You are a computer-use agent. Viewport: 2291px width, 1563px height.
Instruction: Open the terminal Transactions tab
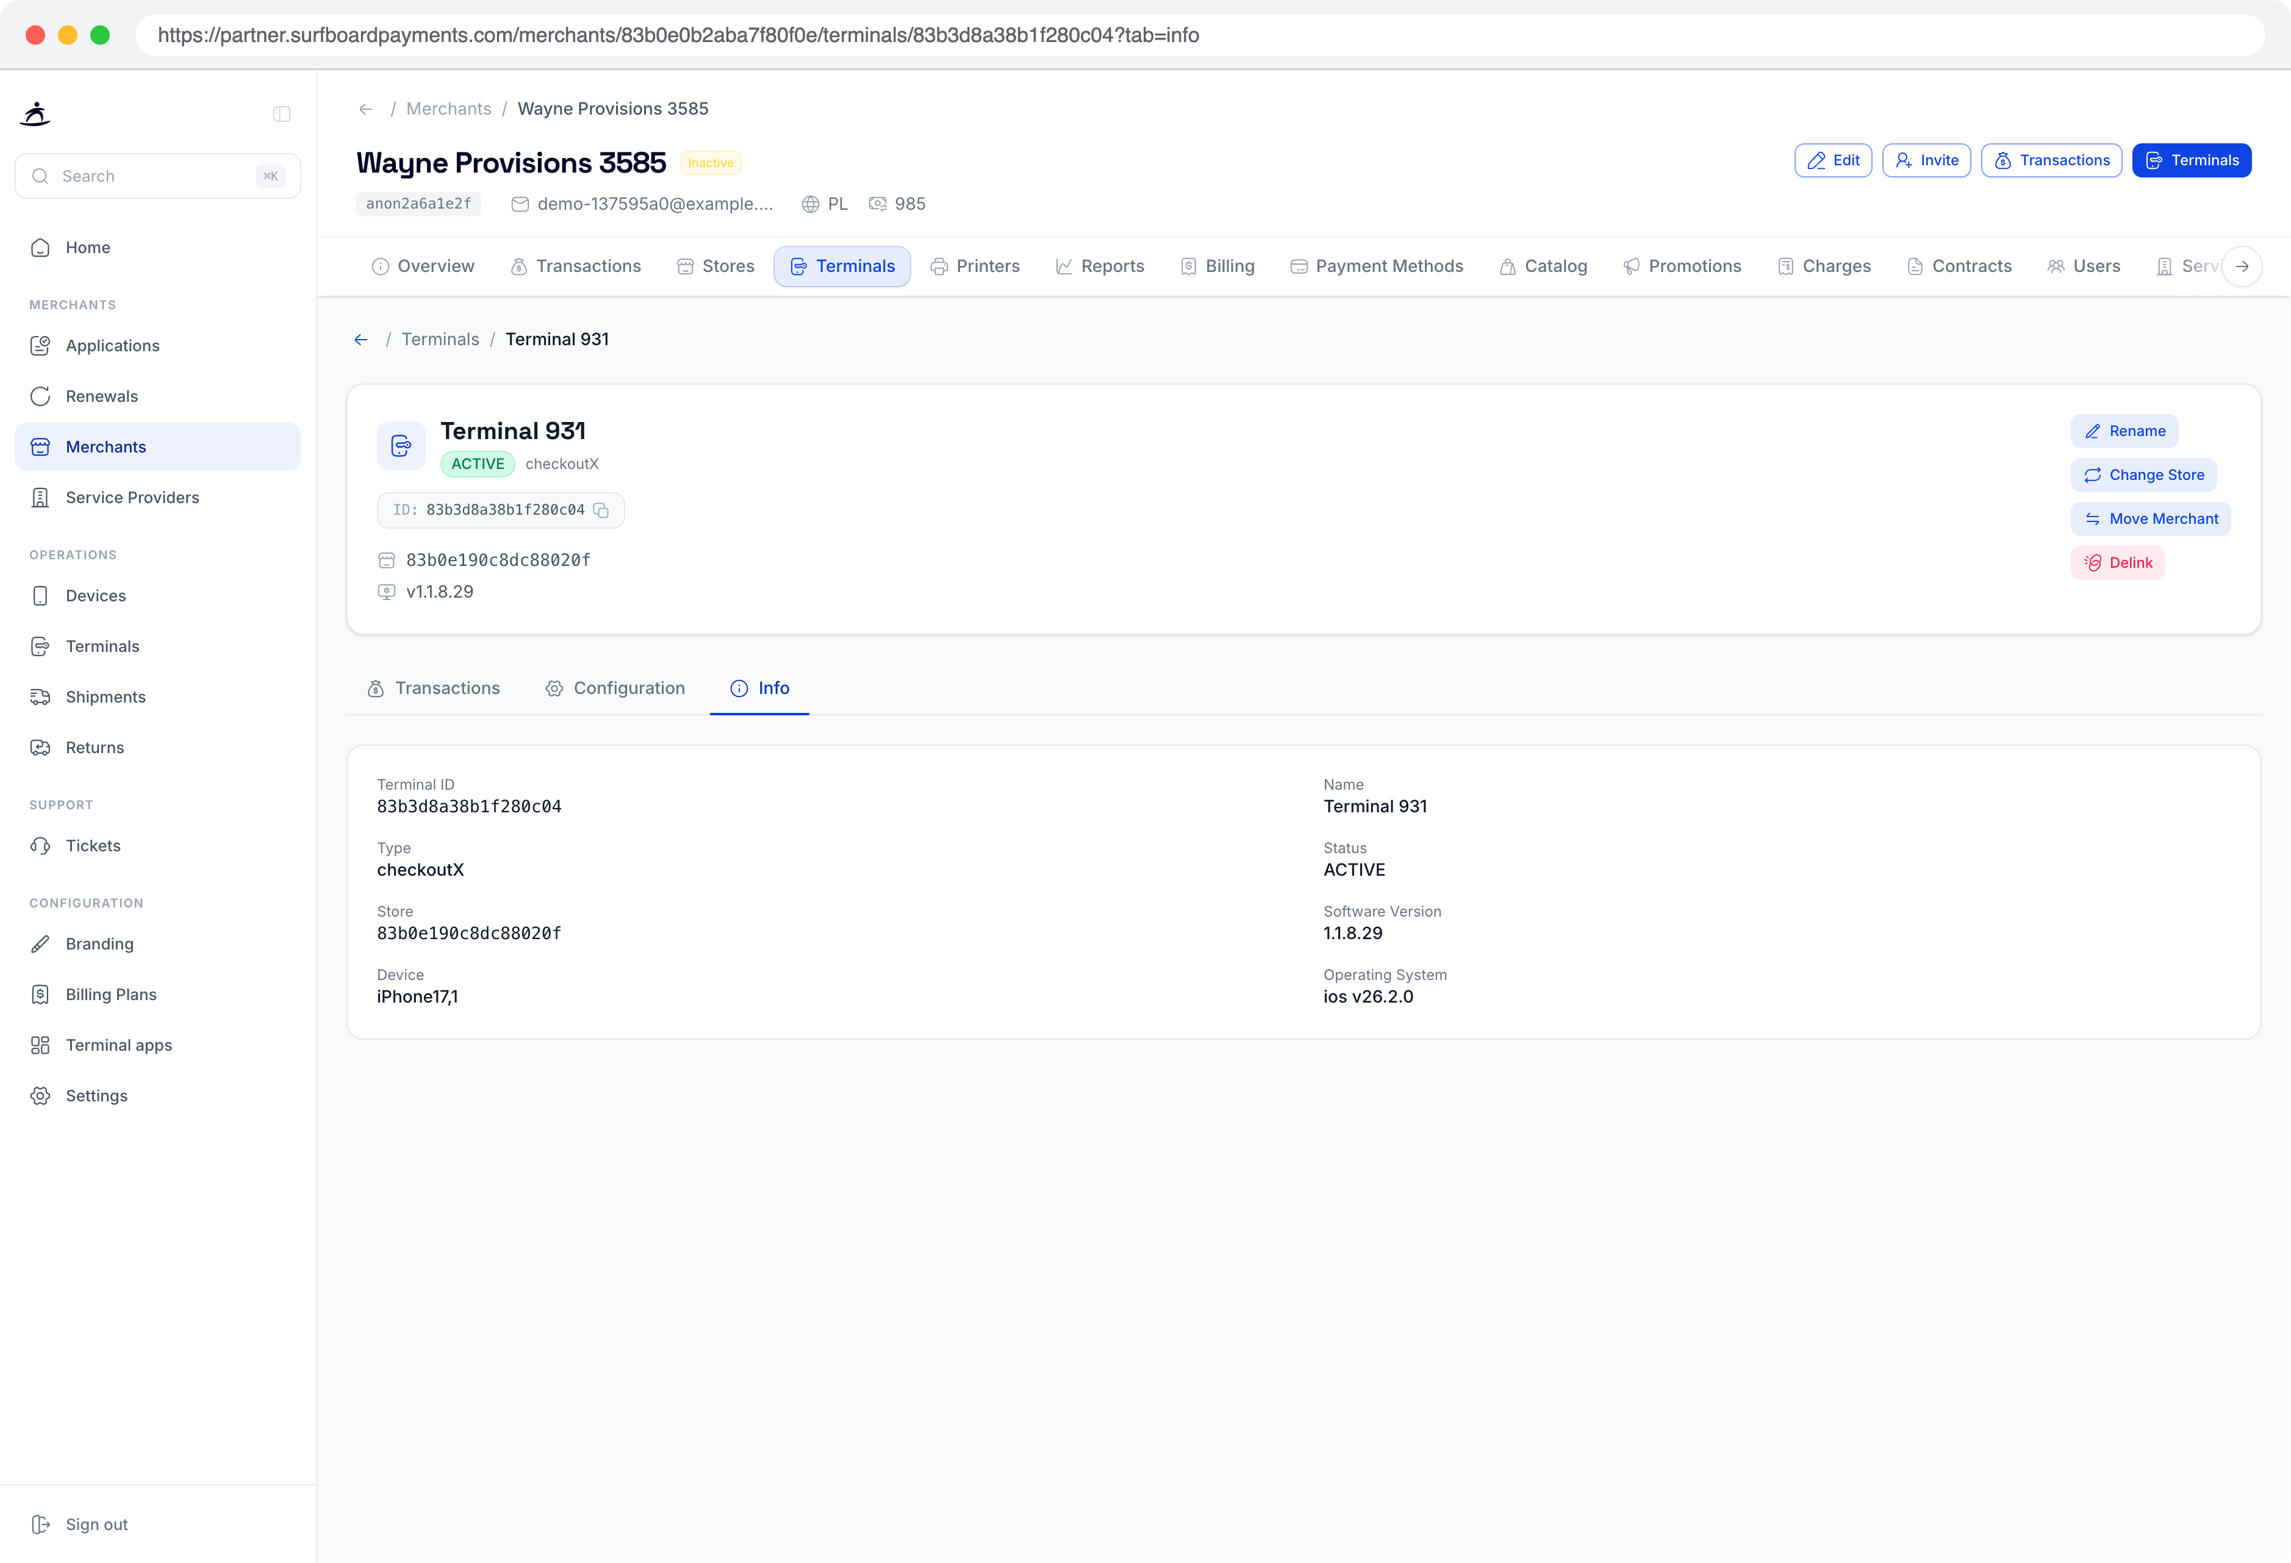[x=434, y=688]
